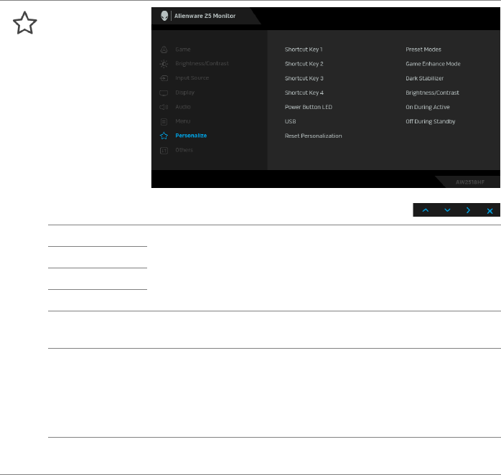The image size is (501, 475).
Task: Click the blue Personalize star icon
Action: pos(164,136)
